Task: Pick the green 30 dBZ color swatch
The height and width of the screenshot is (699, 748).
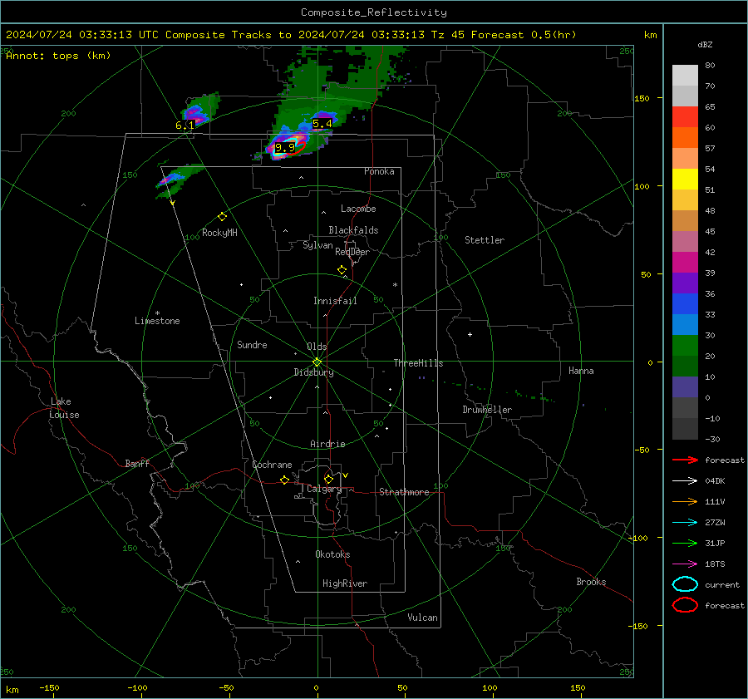Action: click(685, 345)
